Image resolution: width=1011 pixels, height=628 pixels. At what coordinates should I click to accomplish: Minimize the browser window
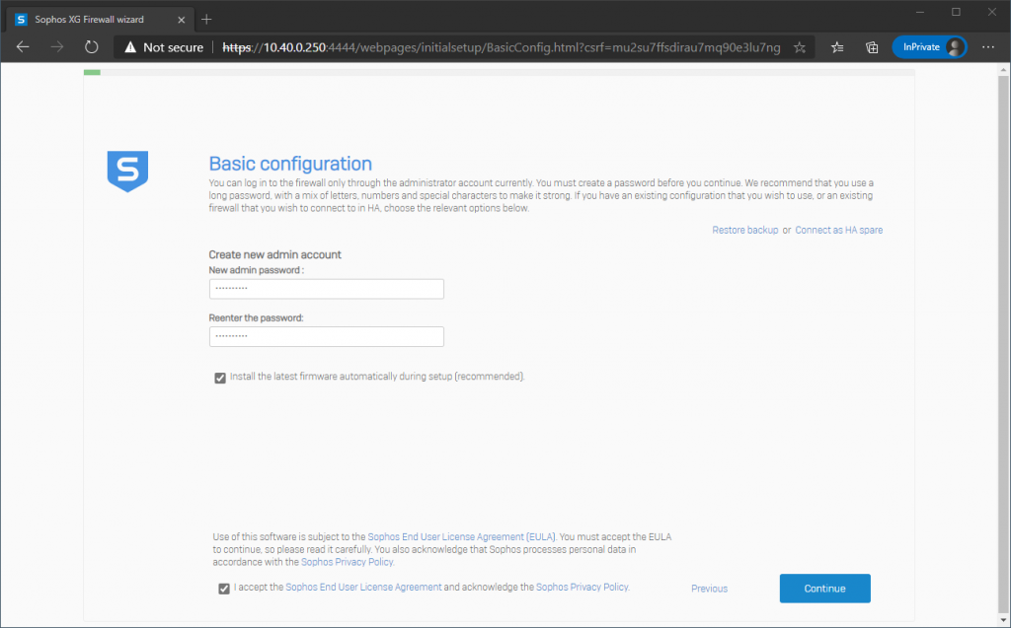pyautogui.click(x=920, y=12)
